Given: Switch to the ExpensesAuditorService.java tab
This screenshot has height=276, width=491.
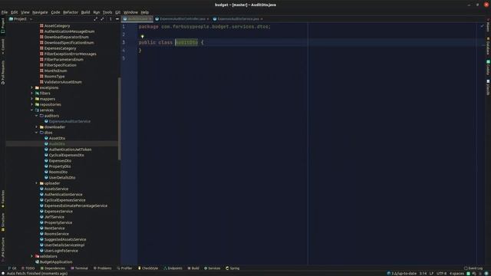Looking at the screenshot, I should [238, 19].
